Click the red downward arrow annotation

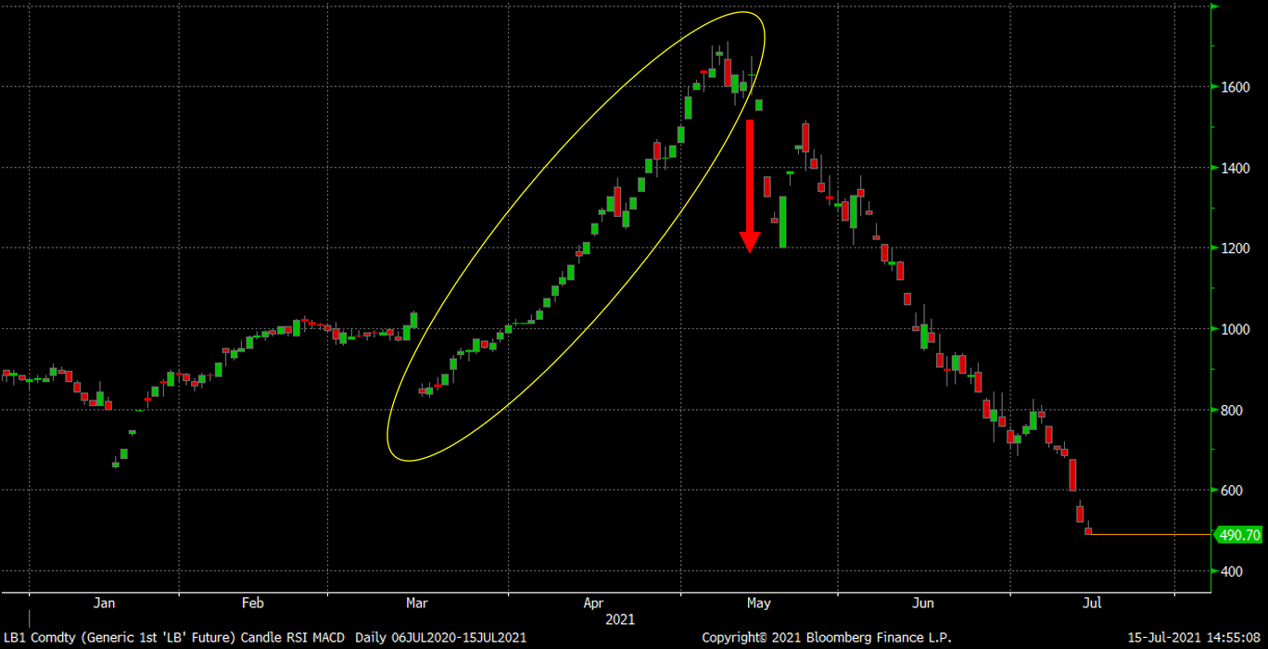pyautogui.click(x=749, y=185)
